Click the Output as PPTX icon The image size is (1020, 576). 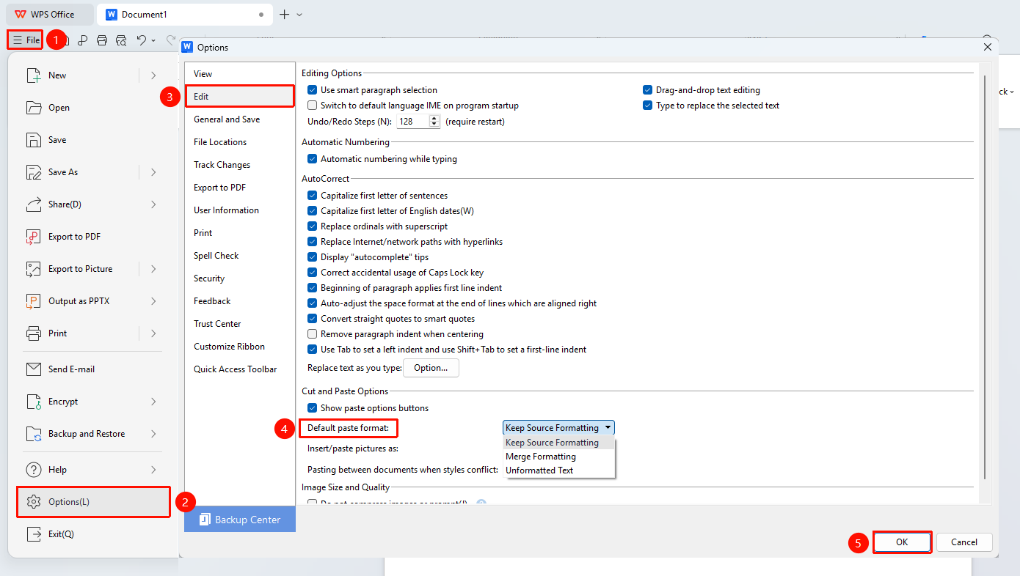pos(34,301)
